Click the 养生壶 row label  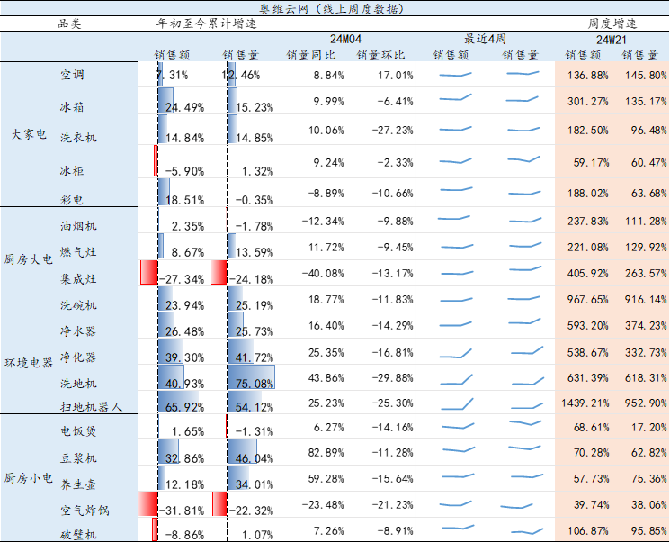(78, 484)
